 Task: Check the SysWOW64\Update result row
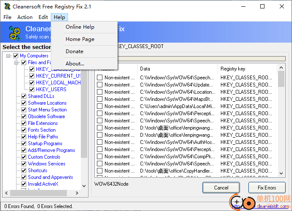[99, 85]
